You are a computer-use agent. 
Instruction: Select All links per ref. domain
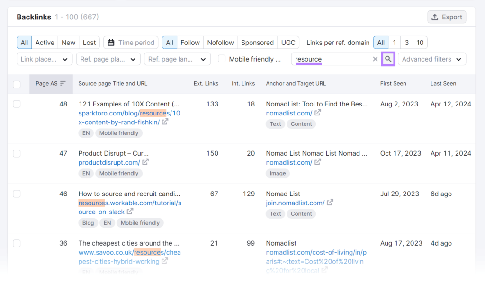[x=381, y=43]
